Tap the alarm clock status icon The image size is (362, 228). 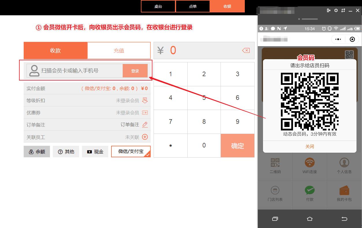click(324, 29)
